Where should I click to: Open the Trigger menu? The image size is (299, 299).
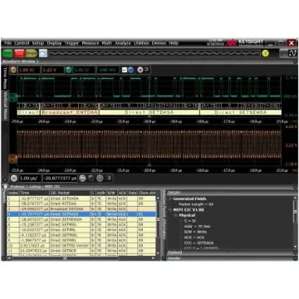(x=71, y=43)
